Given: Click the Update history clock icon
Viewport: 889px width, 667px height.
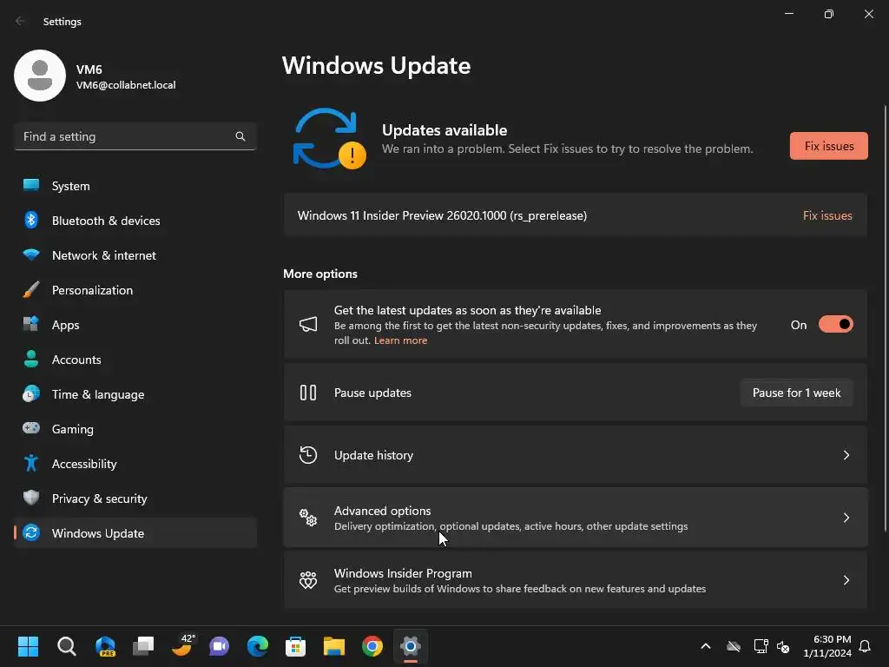Looking at the screenshot, I should 308,455.
